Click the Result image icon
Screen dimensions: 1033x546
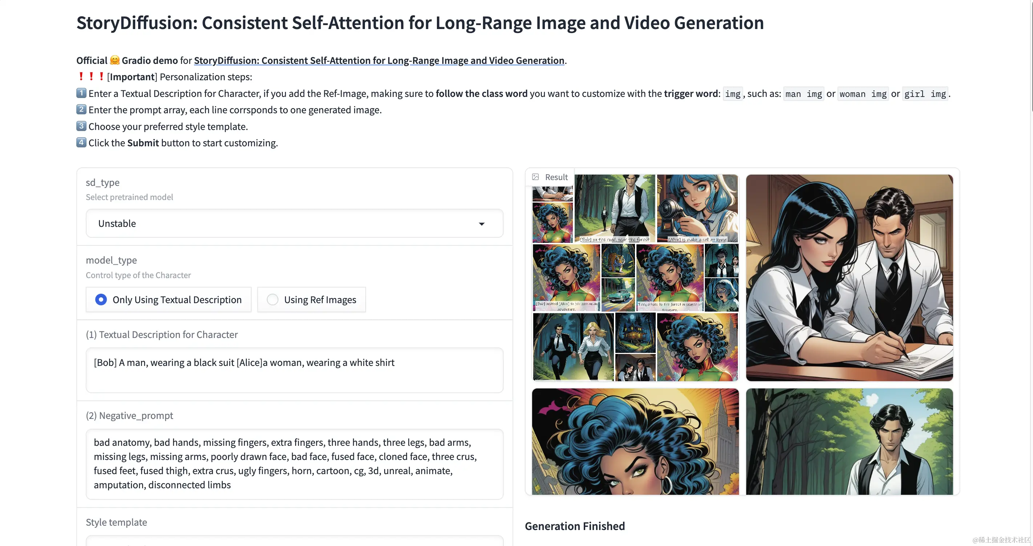coord(535,177)
